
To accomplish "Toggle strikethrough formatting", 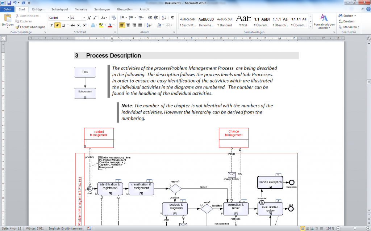I will point(72,25).
